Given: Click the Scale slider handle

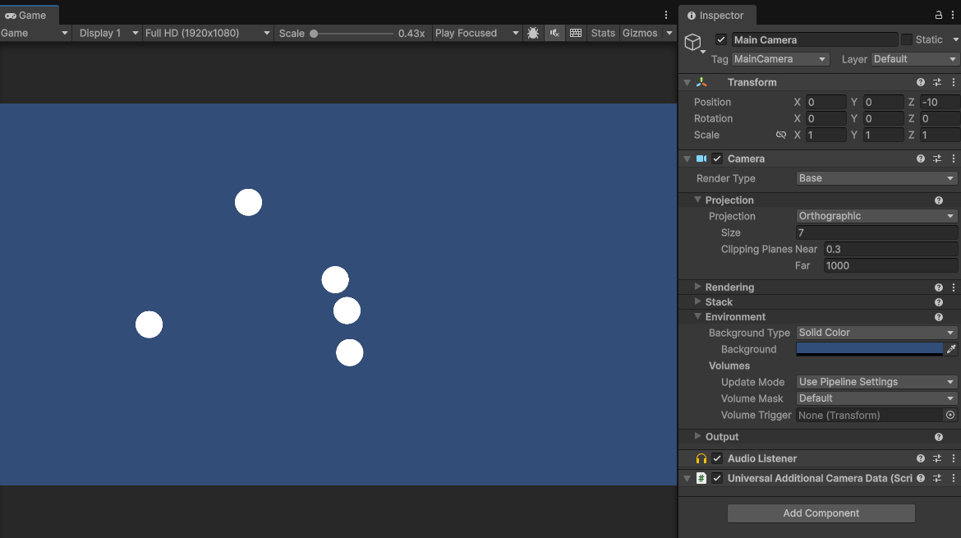Looking at the screenshot, I should coord(314,34).
